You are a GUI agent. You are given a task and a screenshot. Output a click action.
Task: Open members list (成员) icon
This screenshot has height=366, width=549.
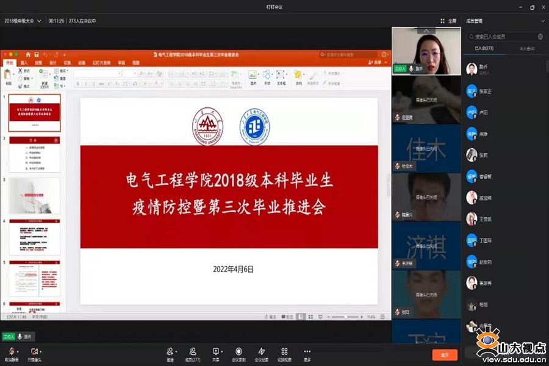pos(193,351)
